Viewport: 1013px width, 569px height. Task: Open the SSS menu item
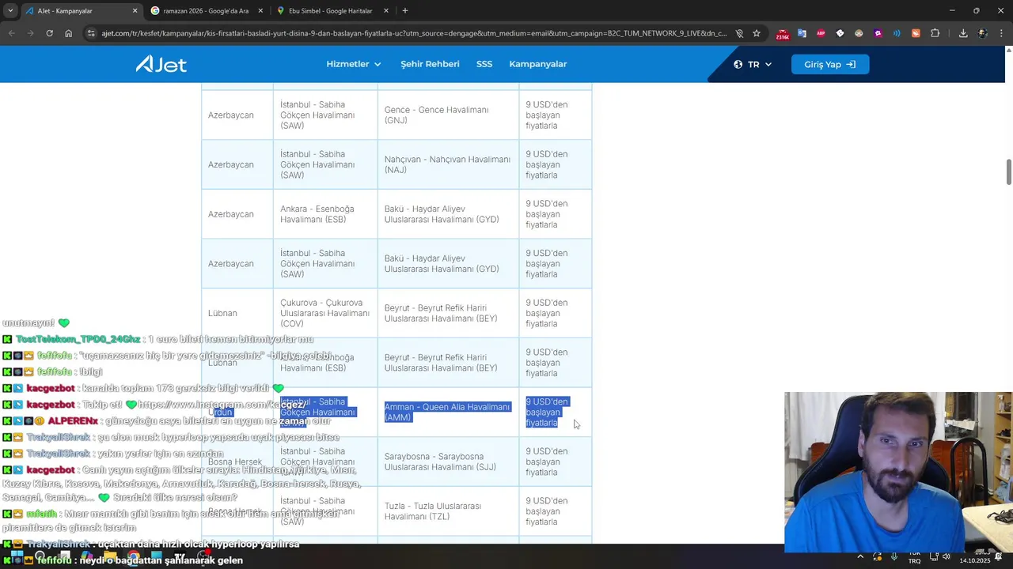(x=484, y=64)
